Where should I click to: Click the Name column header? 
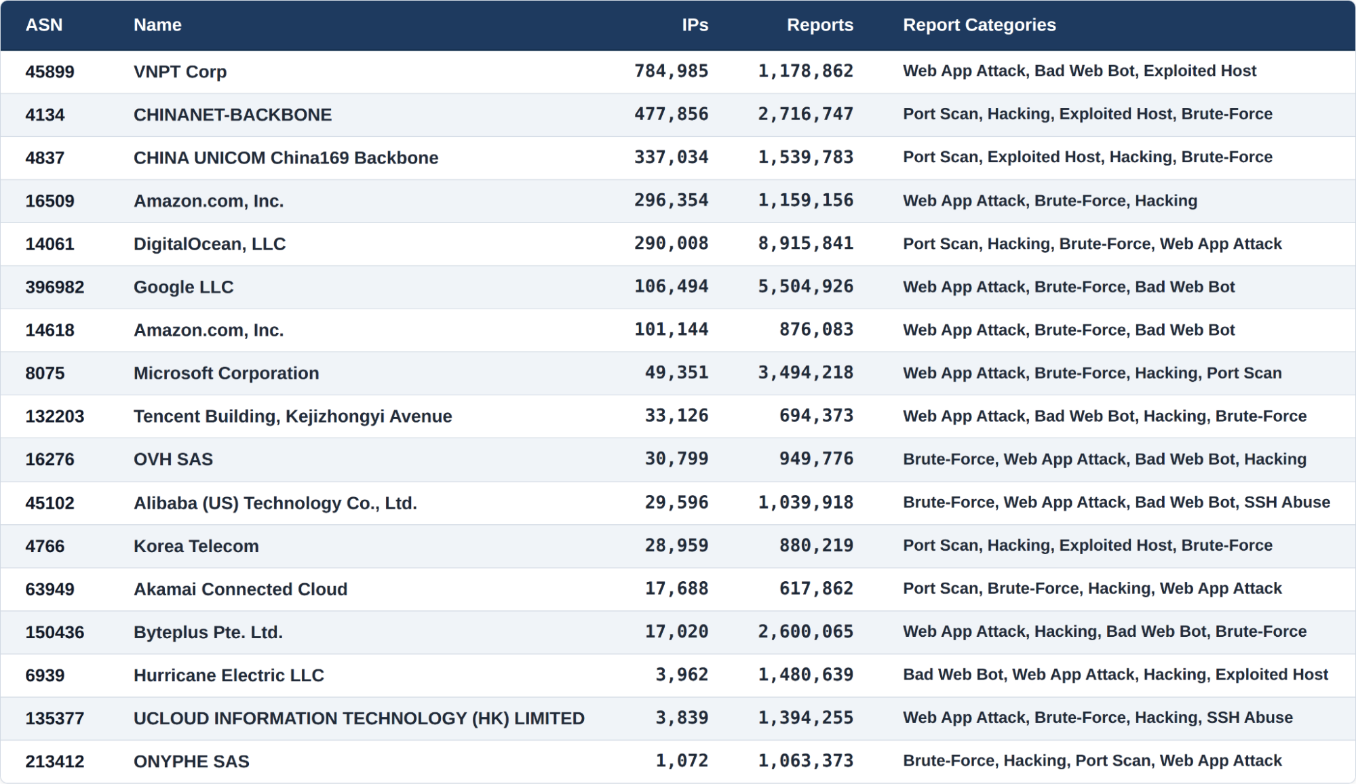point(157,25)
